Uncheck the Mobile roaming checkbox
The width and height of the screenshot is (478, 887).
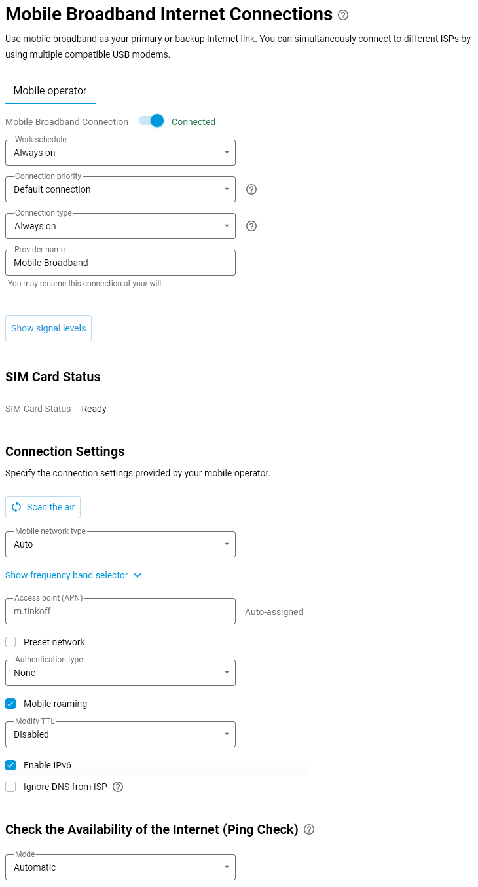pyautogui.click(x=10, y=704)
